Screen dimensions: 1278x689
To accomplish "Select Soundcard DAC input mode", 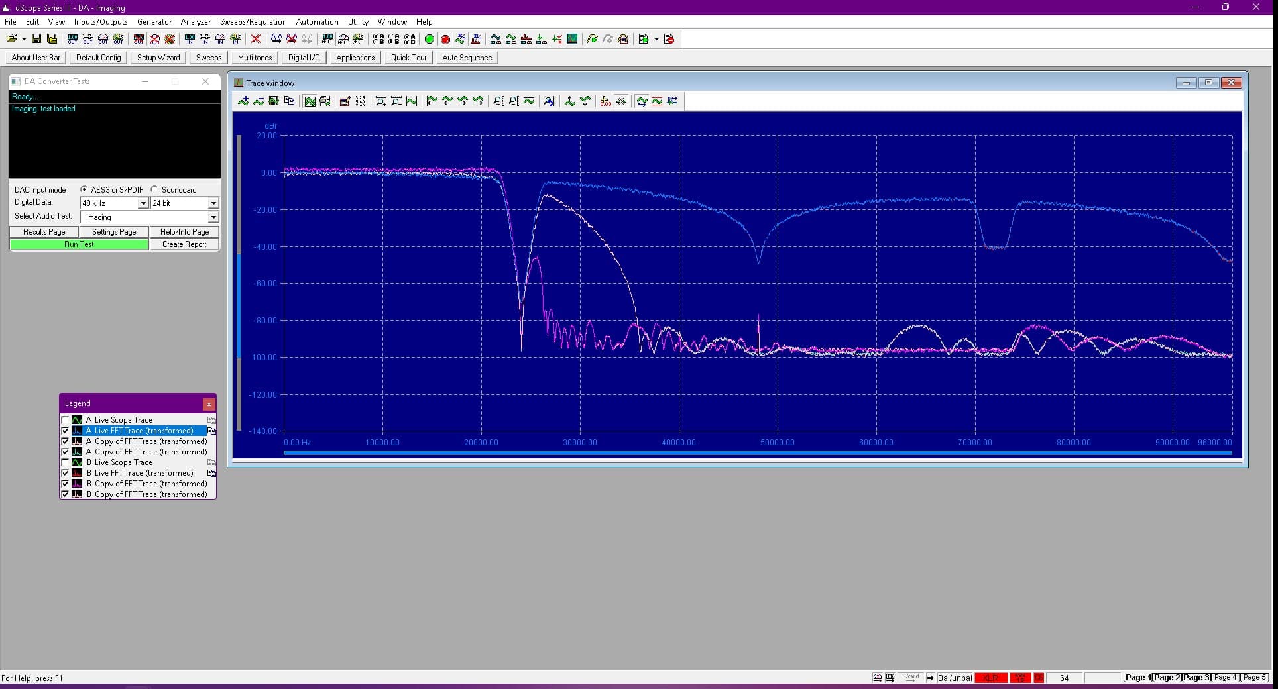I will click(154, 189).
